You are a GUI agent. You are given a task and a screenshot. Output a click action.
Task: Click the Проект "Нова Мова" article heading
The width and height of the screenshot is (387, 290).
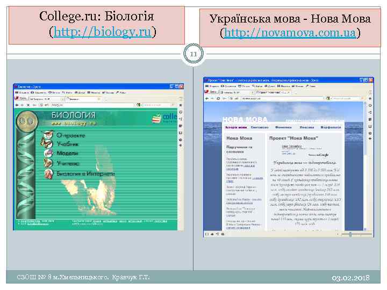point(293,139)
